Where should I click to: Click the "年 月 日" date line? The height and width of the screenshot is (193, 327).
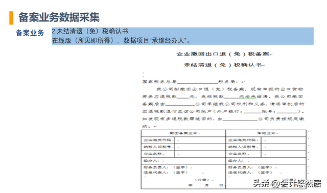pyautogui.click(x=205, y=185)
